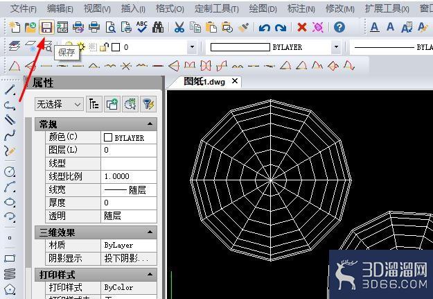Open the 插入(I) menu
Image resolution: width=433 pixels, height=299 pixels.
point(133,9)
